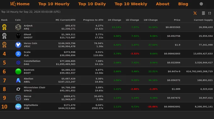Click Scala progress 110.00x value
Image resolution: width=214 pixels, height=119 pixels.
pos(98,55)
